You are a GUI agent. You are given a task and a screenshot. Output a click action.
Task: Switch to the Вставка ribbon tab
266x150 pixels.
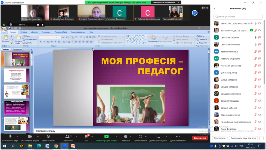[23, 32]
